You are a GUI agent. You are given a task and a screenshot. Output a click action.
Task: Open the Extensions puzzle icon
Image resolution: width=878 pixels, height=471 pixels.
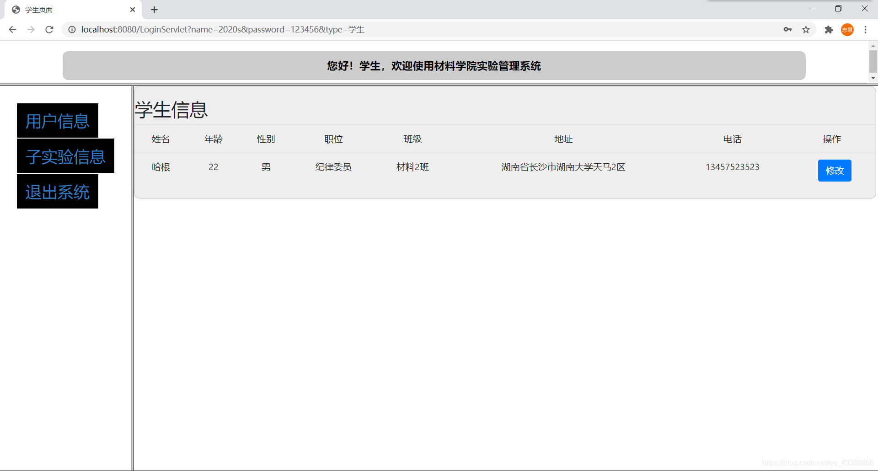coord(829,30)
